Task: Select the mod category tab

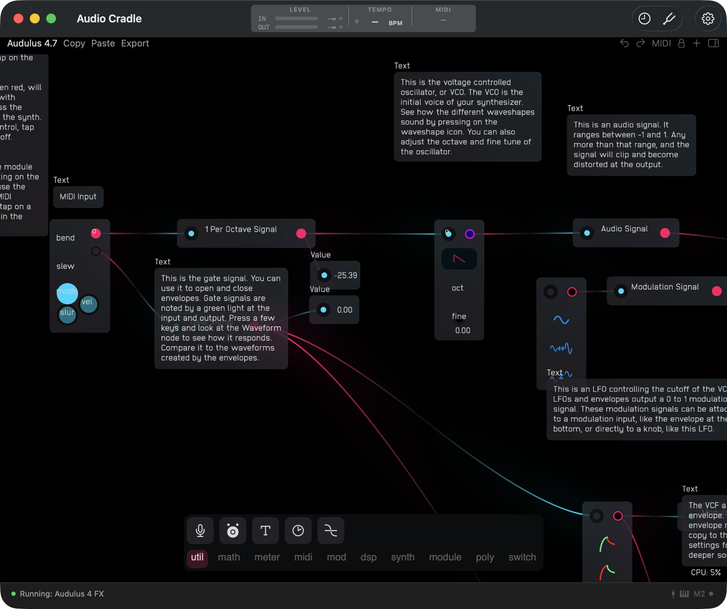Action: pos(337,557)
